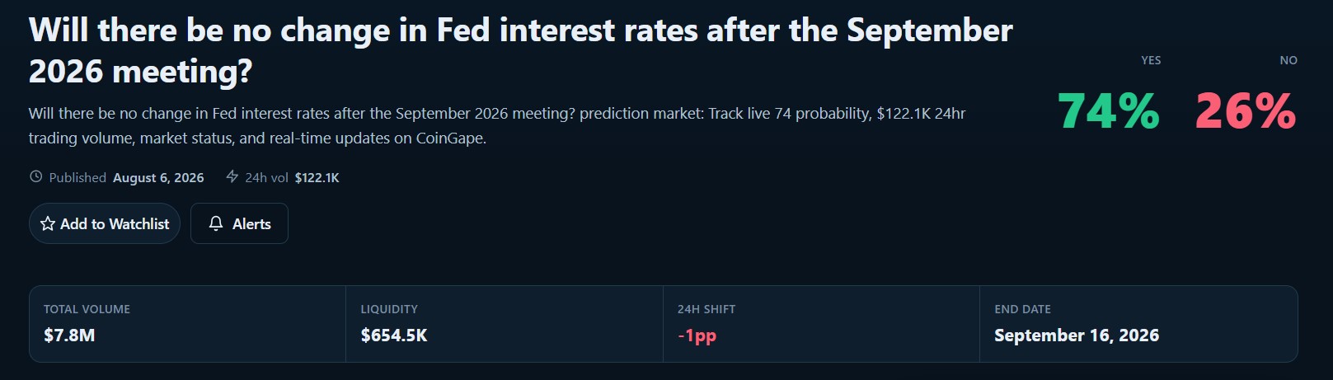Click the $654.5K liquidity figure
Screen dimensions: 1333x380
tap(394, 335)
